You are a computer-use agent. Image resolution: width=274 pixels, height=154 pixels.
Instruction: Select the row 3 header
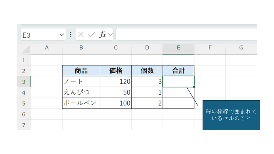(24, 82)
